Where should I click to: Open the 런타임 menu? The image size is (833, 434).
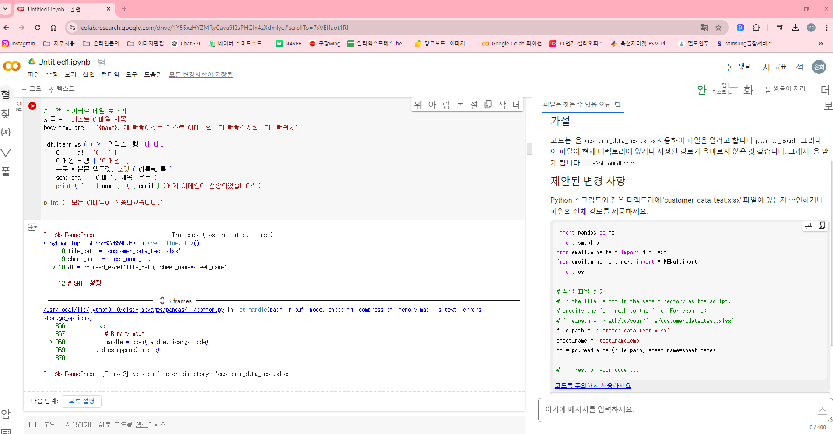click(110, 74)
